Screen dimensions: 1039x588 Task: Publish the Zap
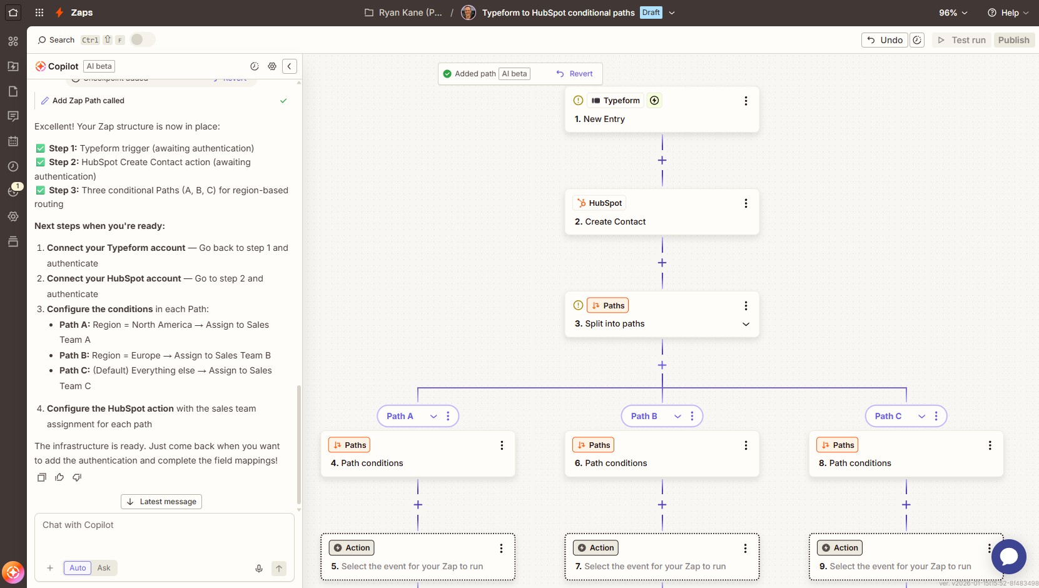[1013, 39]
